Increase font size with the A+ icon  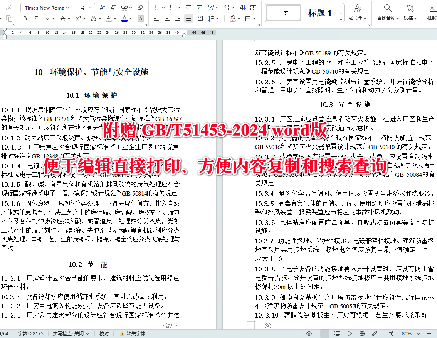pyautogui.click(x=102, y=7)
